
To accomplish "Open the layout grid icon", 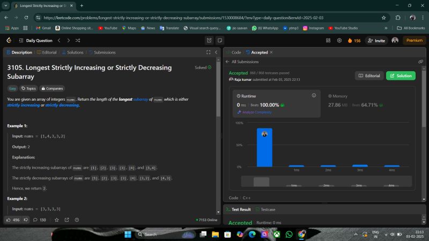I will point(328,41).
